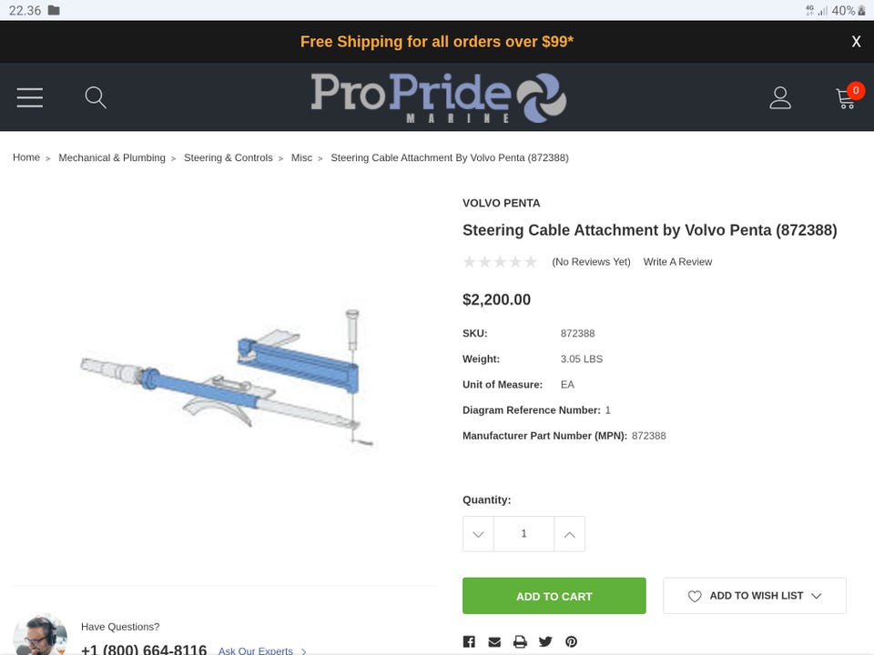Print this product page
Screen dimensions: 874x655
click(x=520, y=641)
